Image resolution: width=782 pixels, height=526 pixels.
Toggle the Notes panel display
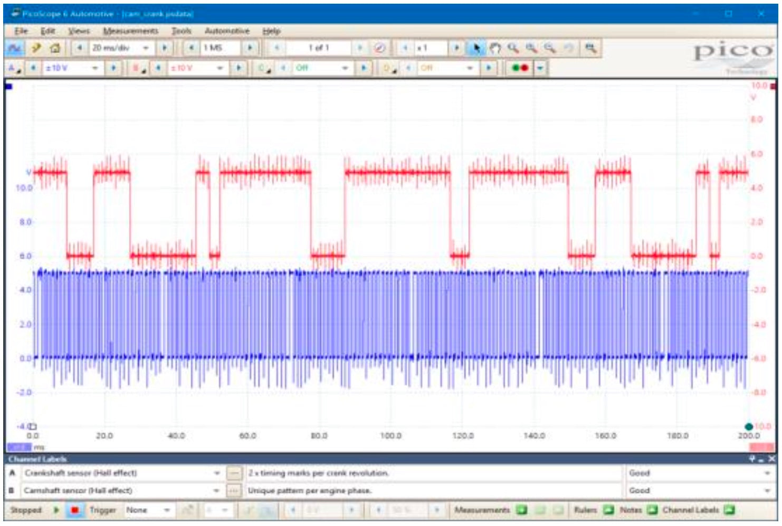652,510
